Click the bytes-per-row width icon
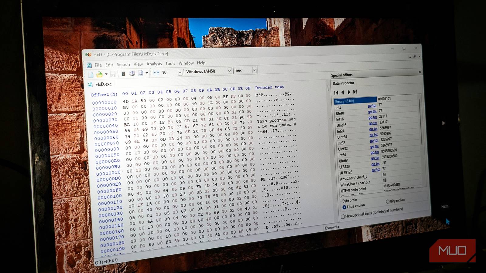The image size is (486, 273). point(156,72)
